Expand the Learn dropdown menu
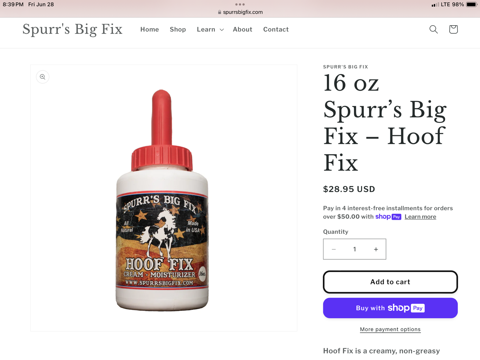The height and width of the screenshot is (360, 480). 210,30
